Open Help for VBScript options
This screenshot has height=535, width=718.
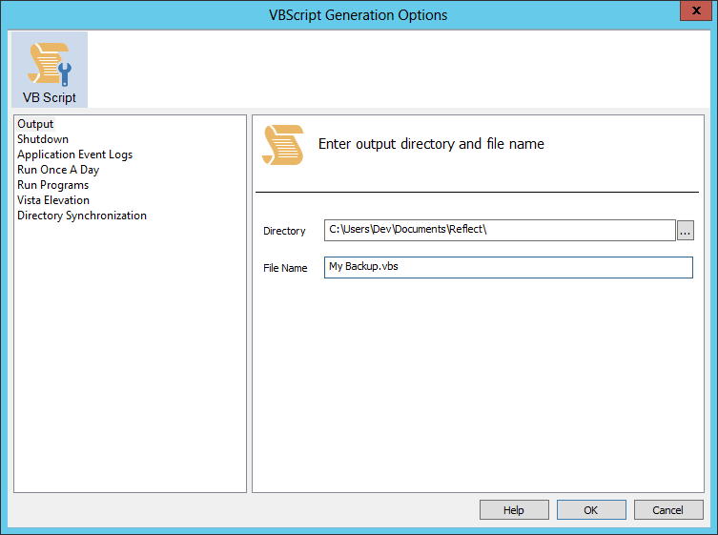point(514,510)
